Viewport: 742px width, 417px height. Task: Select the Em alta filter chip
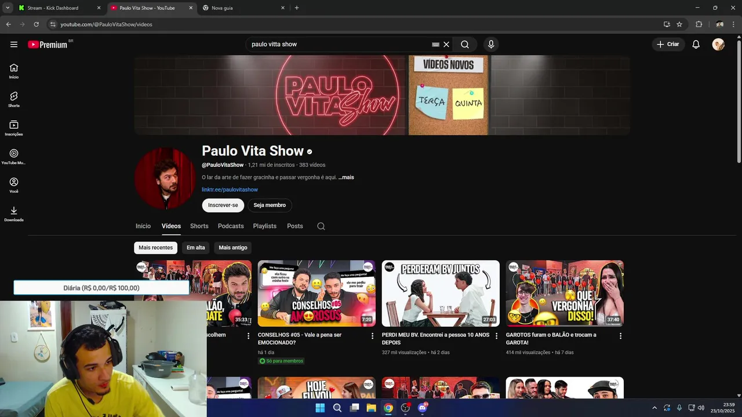(196, 248)
